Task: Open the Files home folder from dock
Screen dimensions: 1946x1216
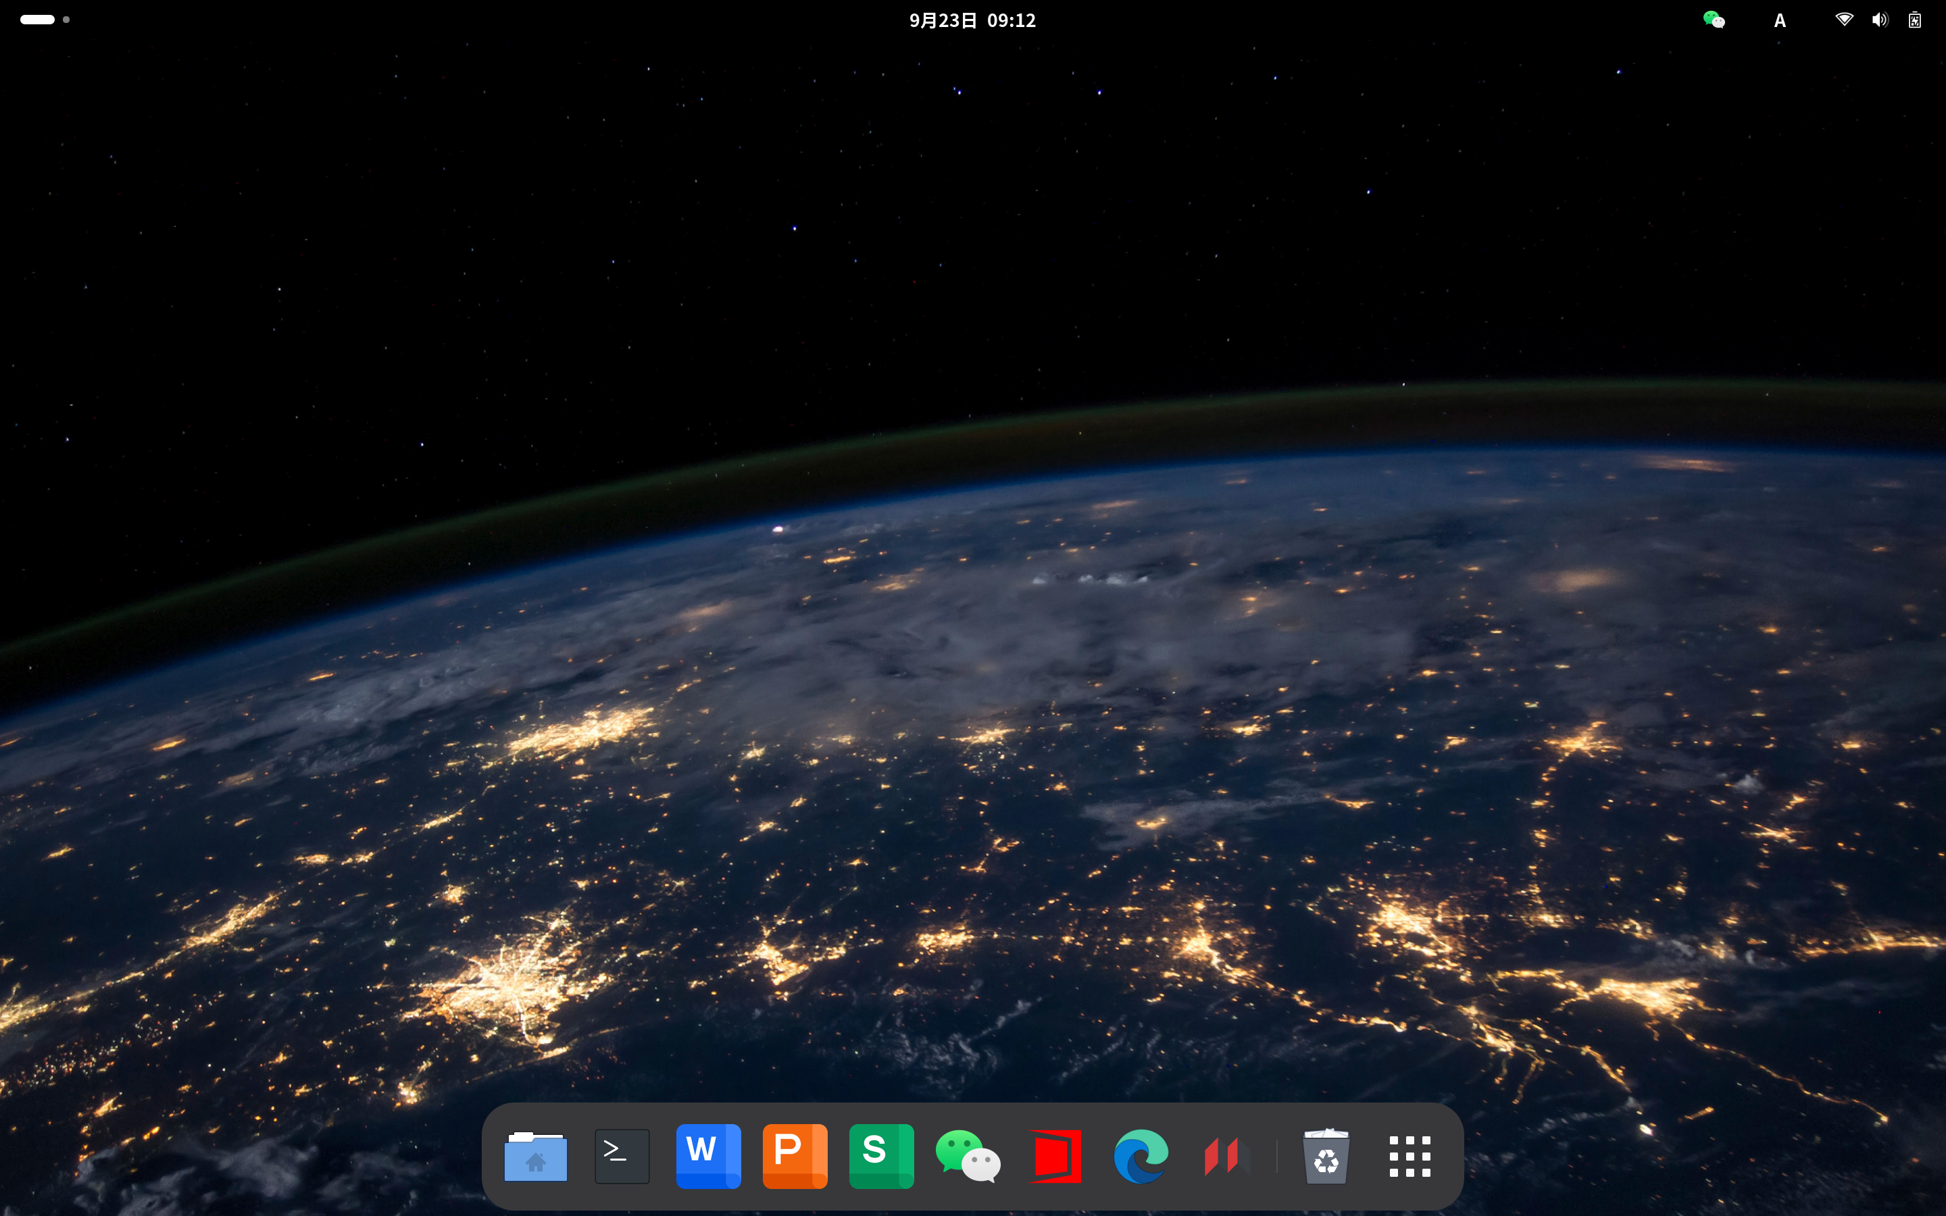Action: tap(536, 1157)
